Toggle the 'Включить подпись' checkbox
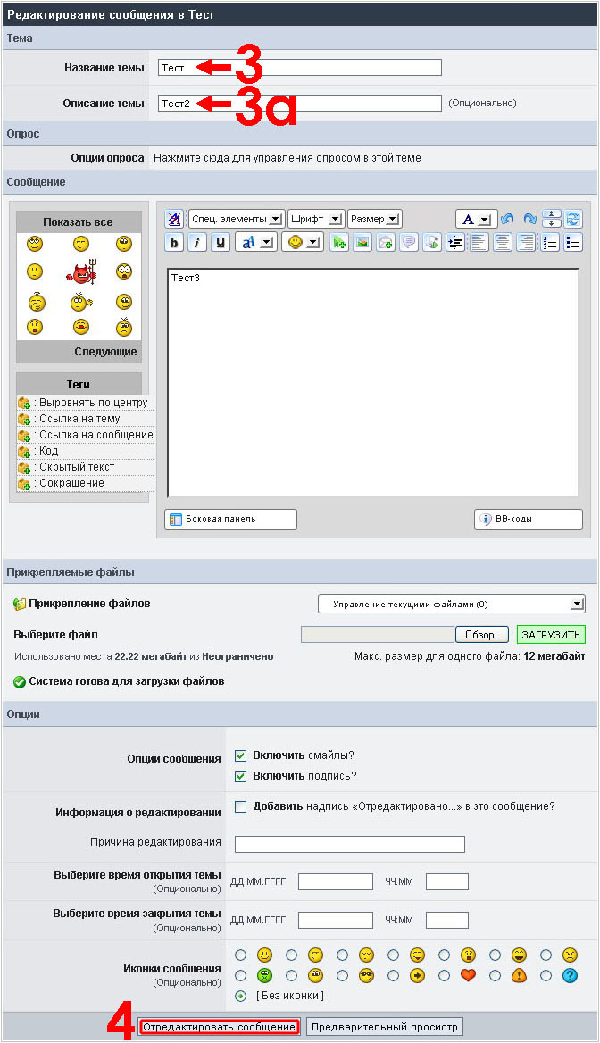The height and width of the screenshot is (1043, 600). (x=240, y=776)
